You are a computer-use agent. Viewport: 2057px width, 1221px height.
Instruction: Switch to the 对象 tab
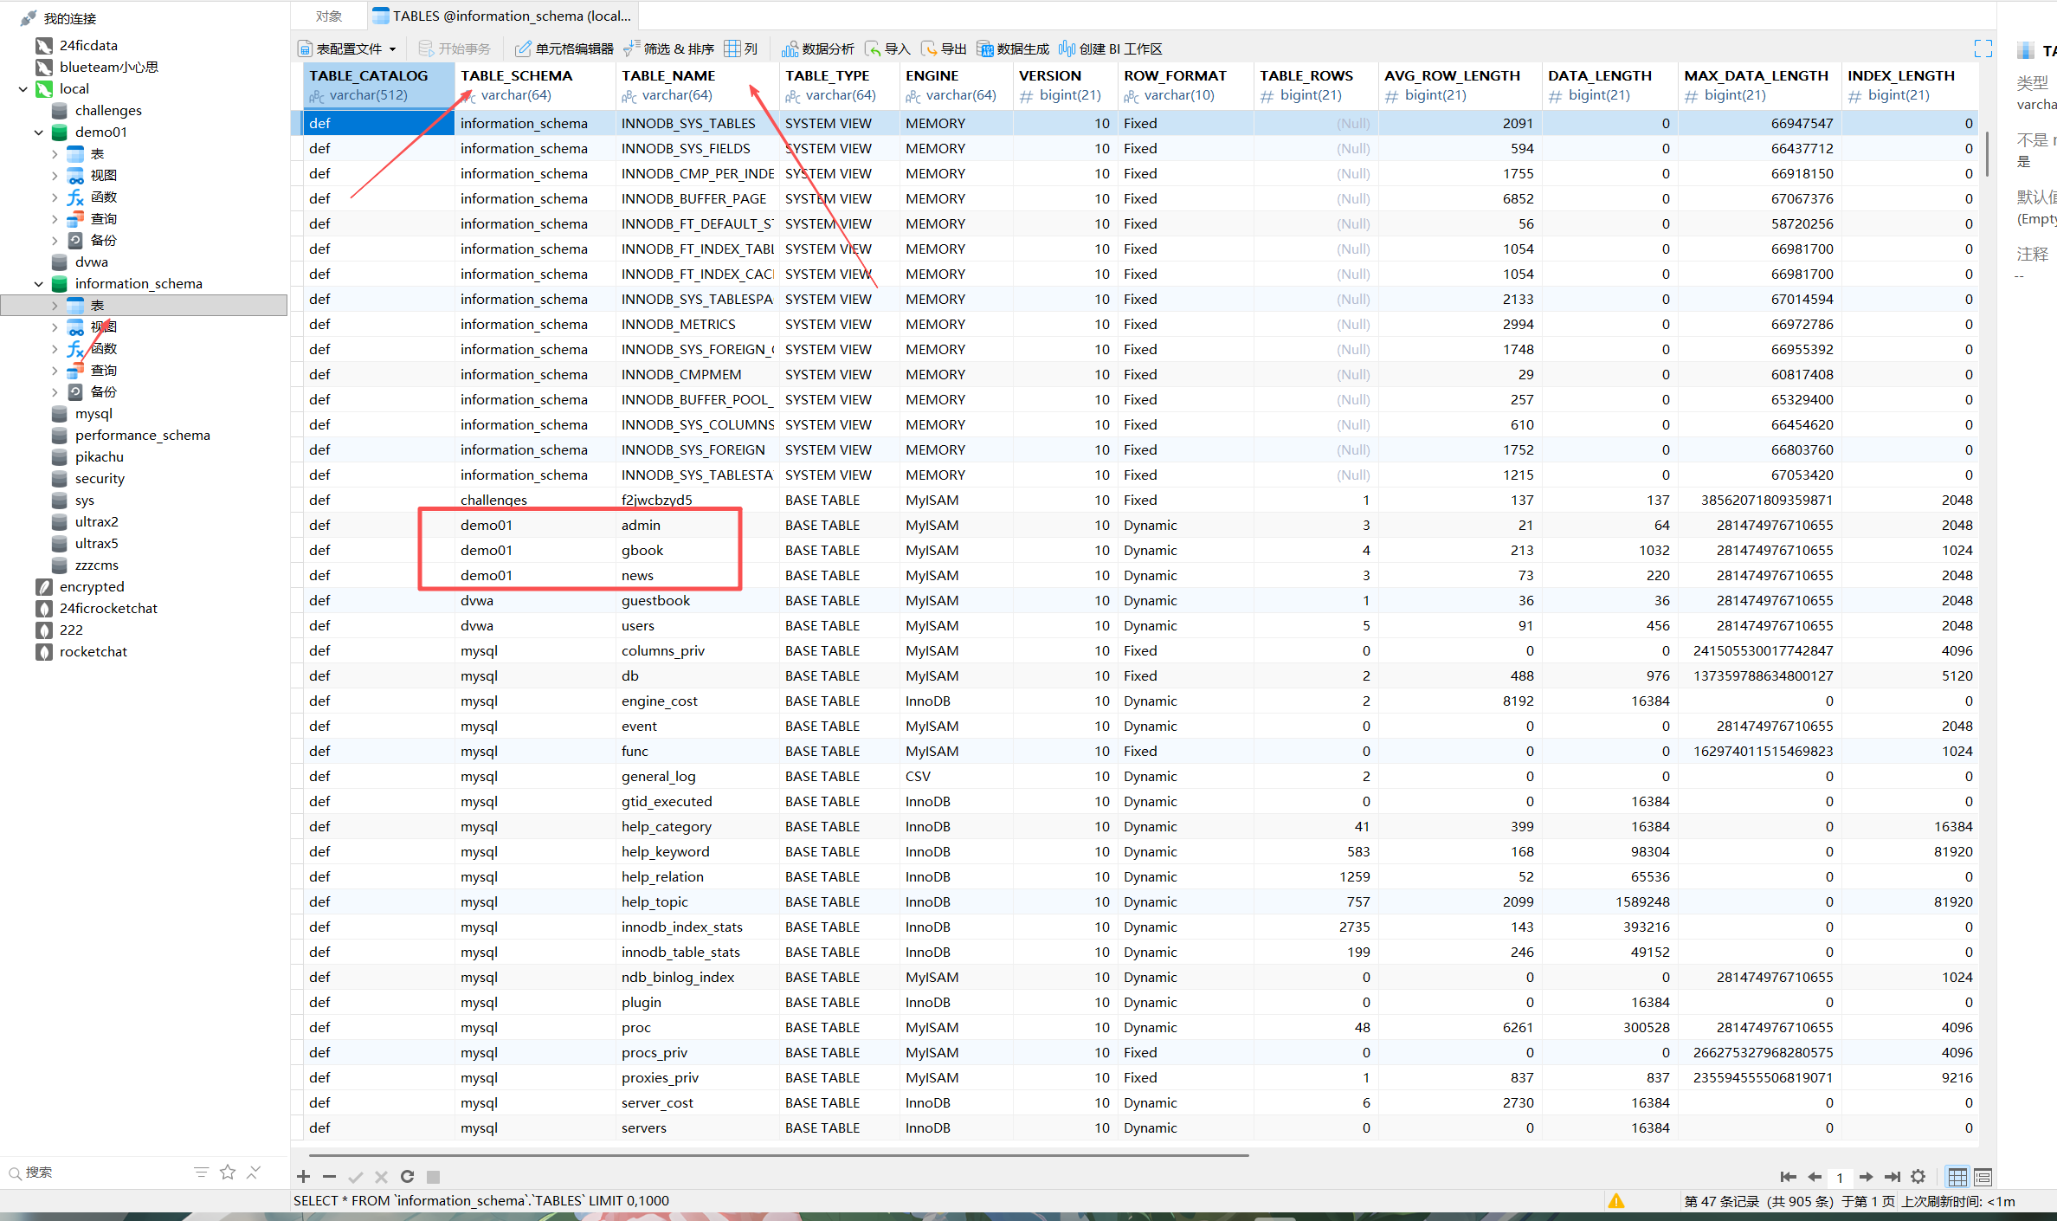point(328,16)
